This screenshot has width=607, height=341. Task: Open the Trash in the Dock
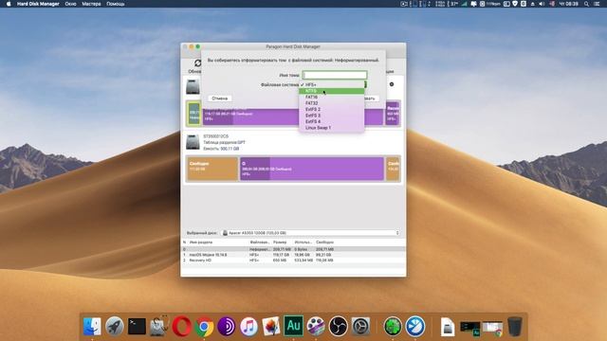point(515,326)
